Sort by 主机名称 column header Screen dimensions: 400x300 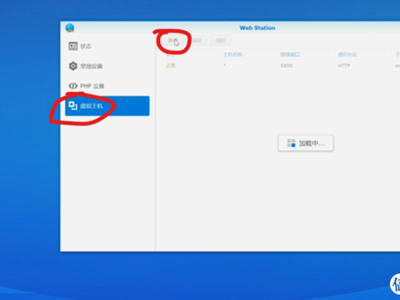point(232,54)
